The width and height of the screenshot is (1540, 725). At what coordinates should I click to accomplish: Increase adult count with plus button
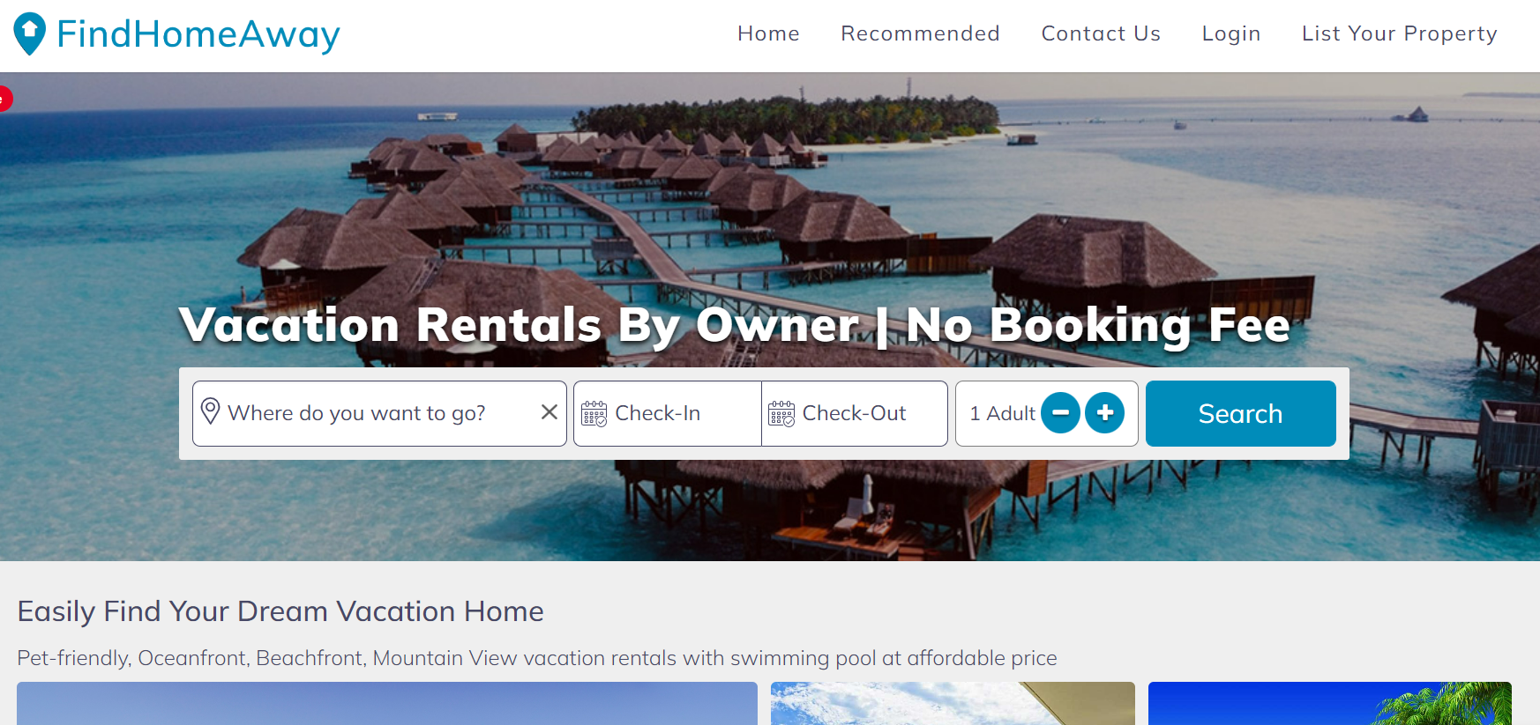click(x=1104, y=412)
